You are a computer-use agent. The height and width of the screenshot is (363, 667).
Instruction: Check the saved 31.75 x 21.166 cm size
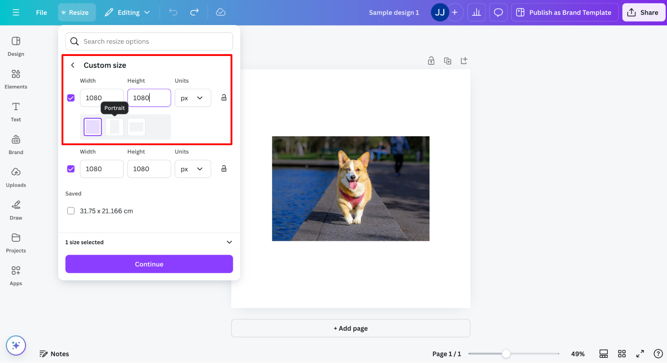pos(71,211)
